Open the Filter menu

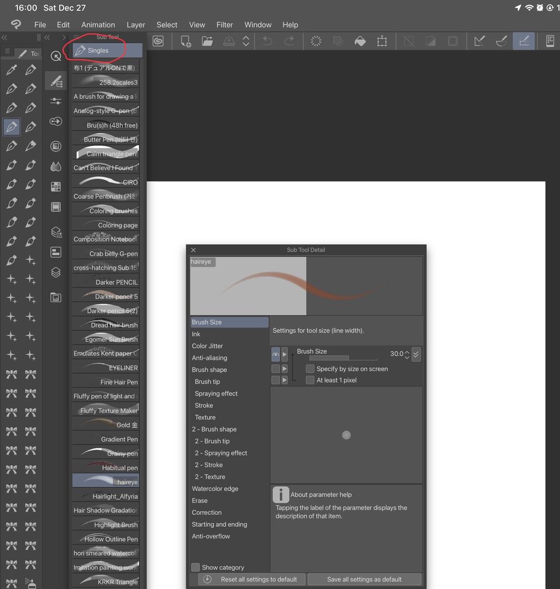[x=225, y=25]
